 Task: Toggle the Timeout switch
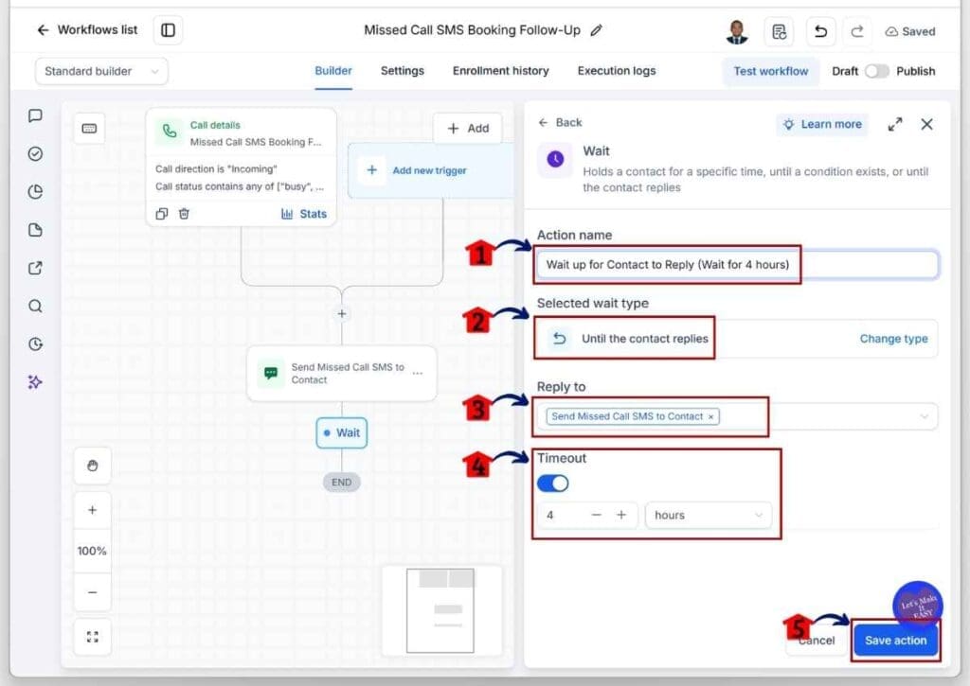tap(552, 484)
